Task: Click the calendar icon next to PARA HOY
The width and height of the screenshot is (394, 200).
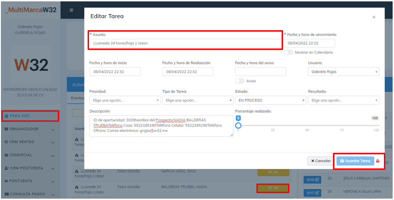Action: click(6, 116)
